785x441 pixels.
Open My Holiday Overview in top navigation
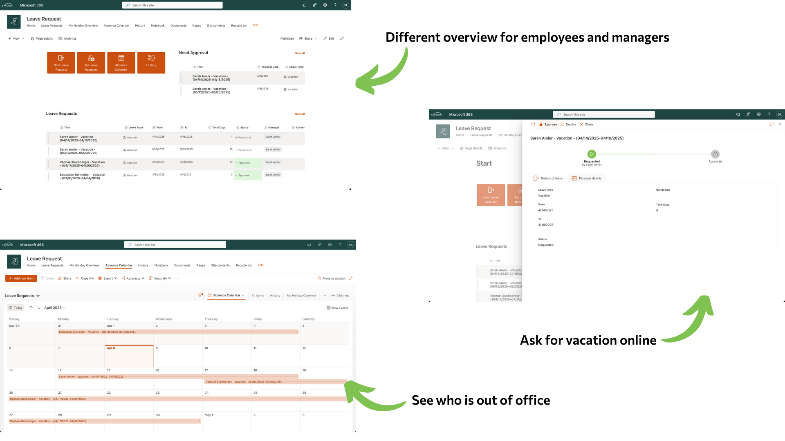click(83, 26)
